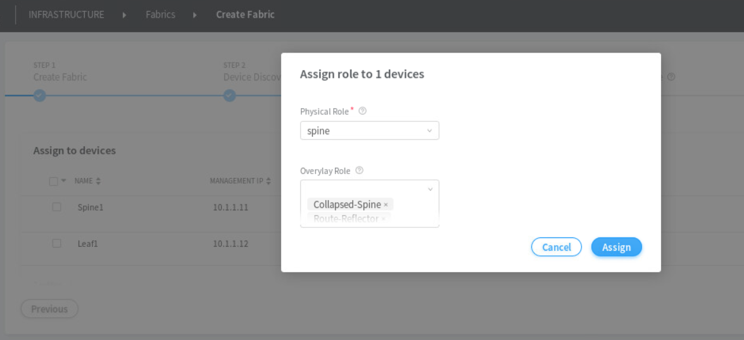
Task: Click the Overlay Role help icon
Action: [x=360, y=170]
